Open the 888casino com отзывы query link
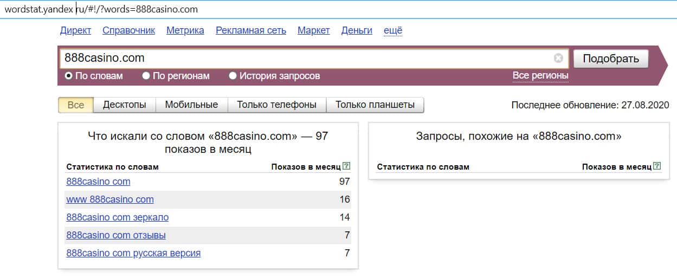The width and height of the screenshot is (677, 278). click(116, 235)
